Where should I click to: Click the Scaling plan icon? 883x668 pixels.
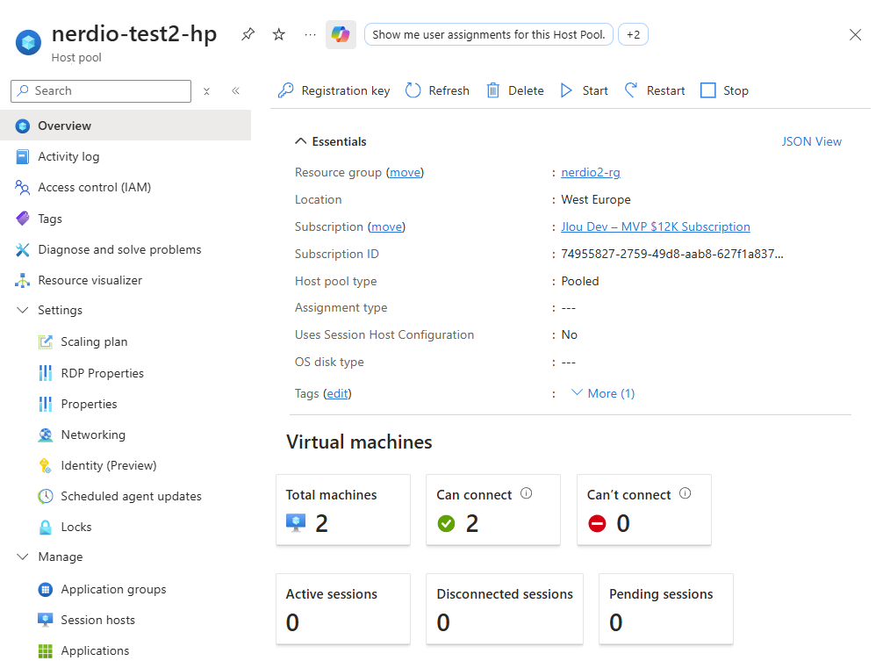tap(46, 341)
